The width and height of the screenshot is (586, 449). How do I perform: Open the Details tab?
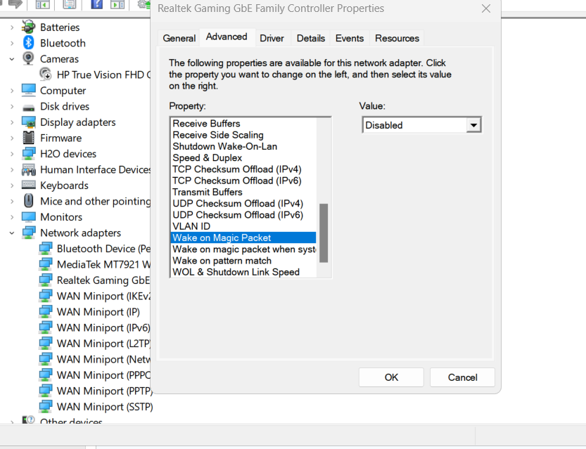point(310,38)
